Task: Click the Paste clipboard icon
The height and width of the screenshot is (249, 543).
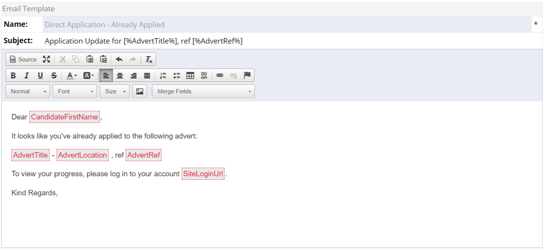Action: point(90,60)
